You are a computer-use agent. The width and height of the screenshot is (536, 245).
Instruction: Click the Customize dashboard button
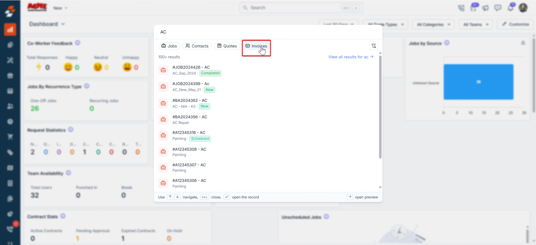pyautogui.click(x=516, y=24)
